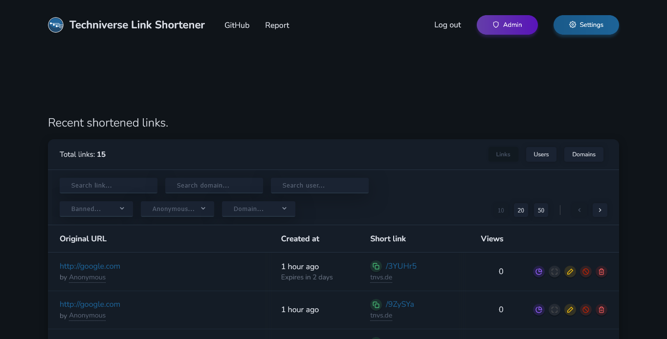Open the Settings button

tap(586, 25)
